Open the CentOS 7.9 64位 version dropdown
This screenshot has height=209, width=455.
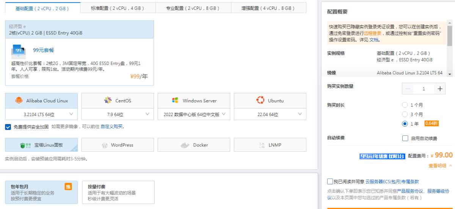pos(118,114)
